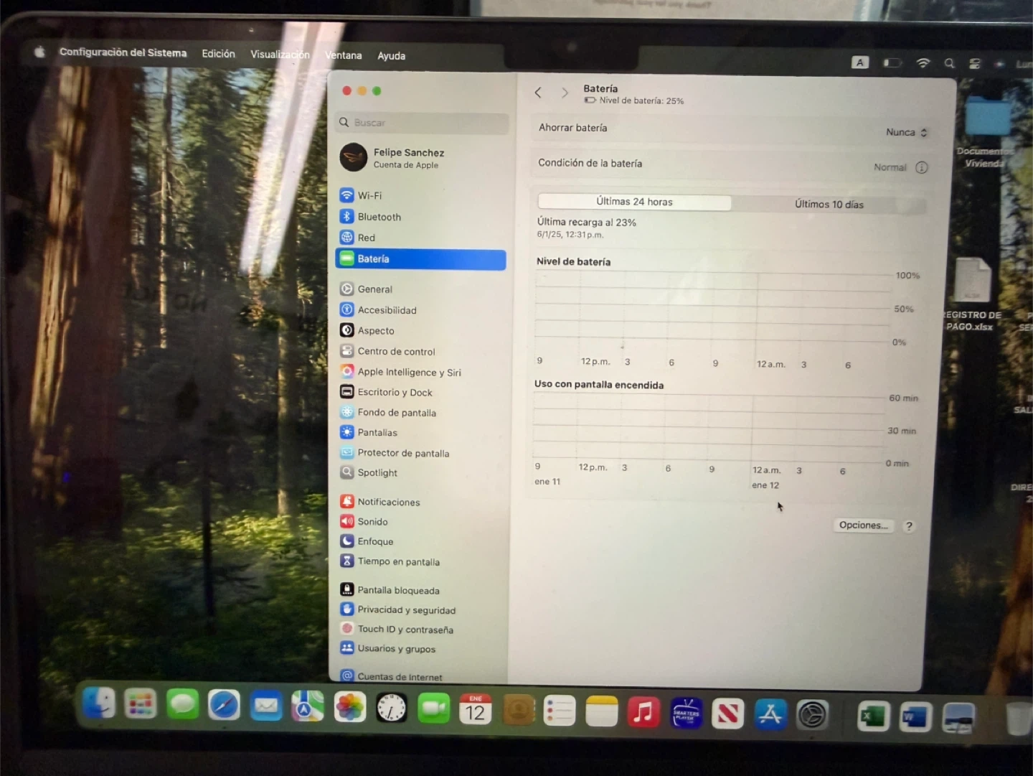Open Notificaciones settings

pyautogui.click(x=388, y=502)
